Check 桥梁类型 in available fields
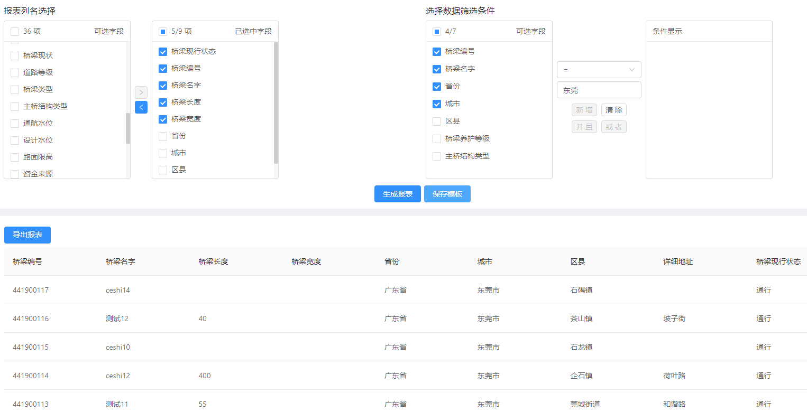The height and width of the screenshot is (412, 807). [x=15, y=90]
